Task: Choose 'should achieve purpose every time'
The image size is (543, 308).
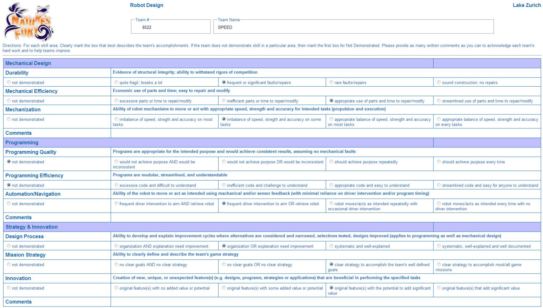Action: point(439,162)
